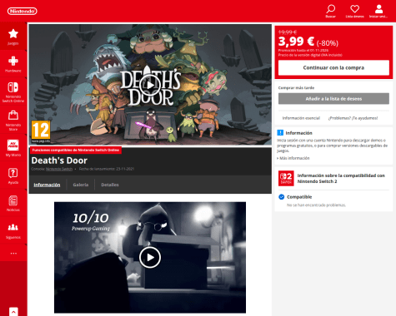This screenshot has width=396, height=316.
Task: Open ¿Problemas? ¡Te ayudamos! link
Action: [x=353, y=118]
